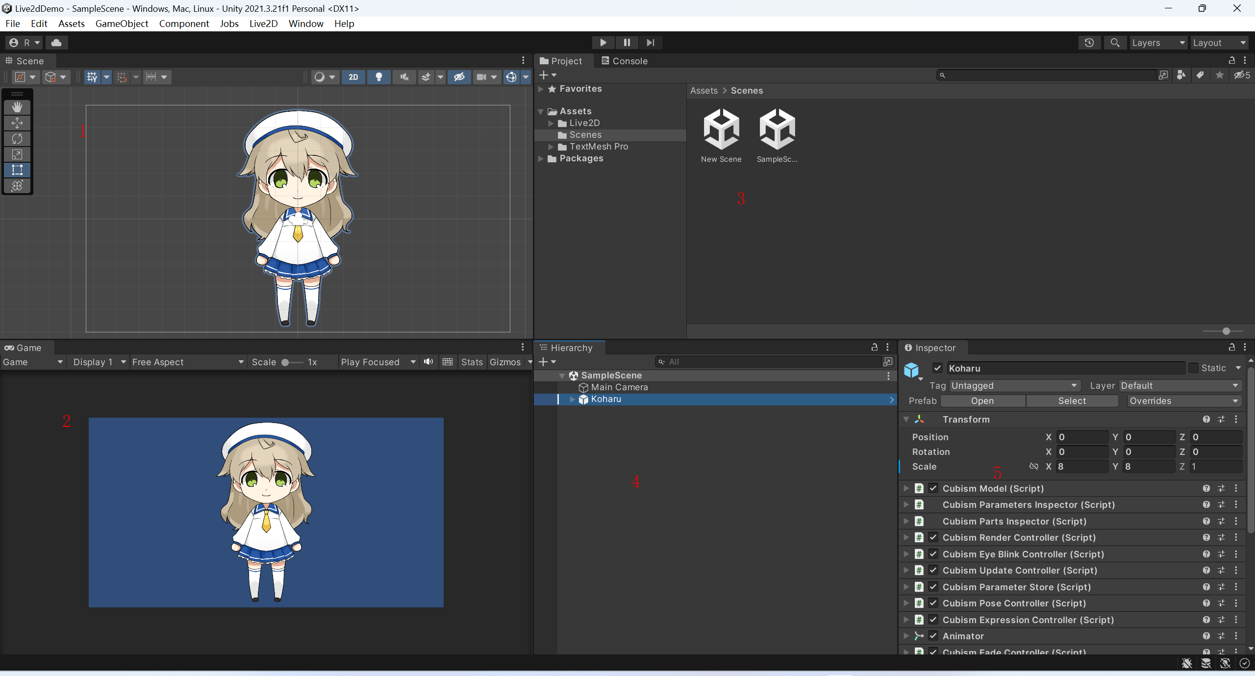1255x676 pixels.
Task: Select the Transform tool in Scene toolbar
Action: click(x=17, y=186)
